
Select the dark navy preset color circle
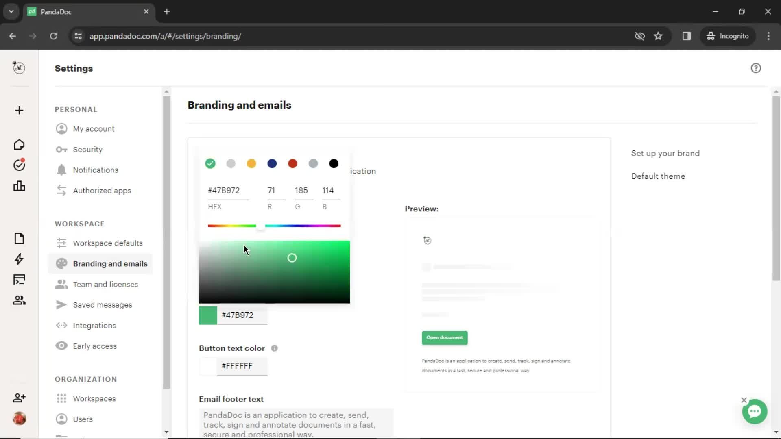tap(272, 163)
